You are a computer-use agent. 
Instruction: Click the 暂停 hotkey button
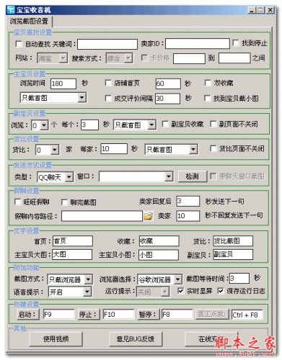148,315
